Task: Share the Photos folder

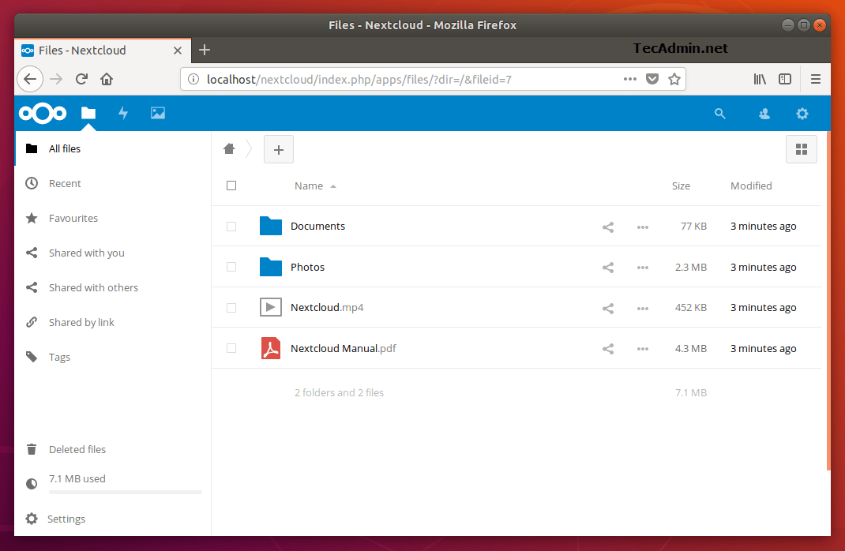Action: 608,267
